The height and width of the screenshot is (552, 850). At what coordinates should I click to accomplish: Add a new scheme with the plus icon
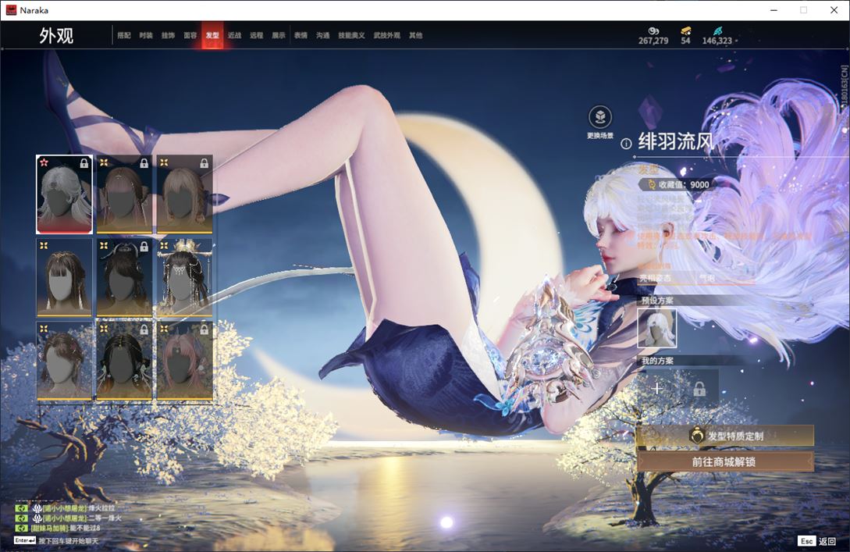657,388
